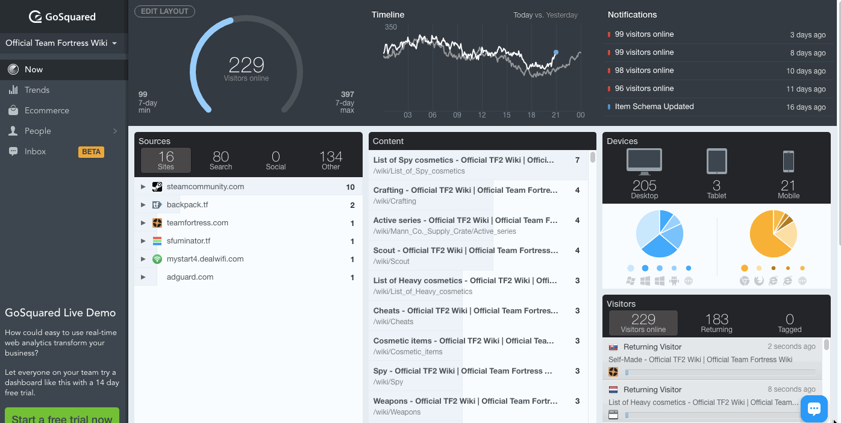Click the browser window icon on second visitor
This screenshot has height=423, width=841.
pyautogui.click(x=613, y=415)
